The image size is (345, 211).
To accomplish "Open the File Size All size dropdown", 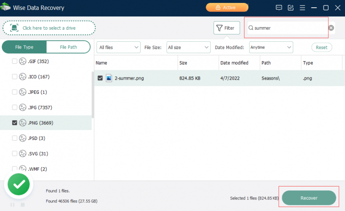I will pos(188,47).
